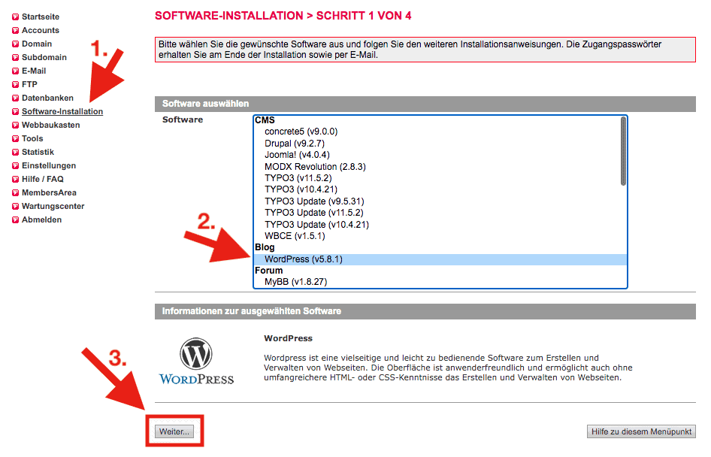Open the Wartungscenter link
Screen dimensions: 711x457
pyautogui.click(x=53, y=206)
